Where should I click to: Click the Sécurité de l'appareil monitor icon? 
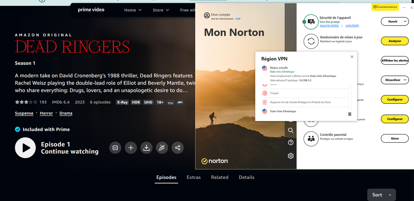pos(310,22)
